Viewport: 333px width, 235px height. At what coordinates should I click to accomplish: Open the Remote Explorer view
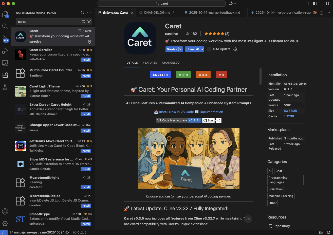5,63
